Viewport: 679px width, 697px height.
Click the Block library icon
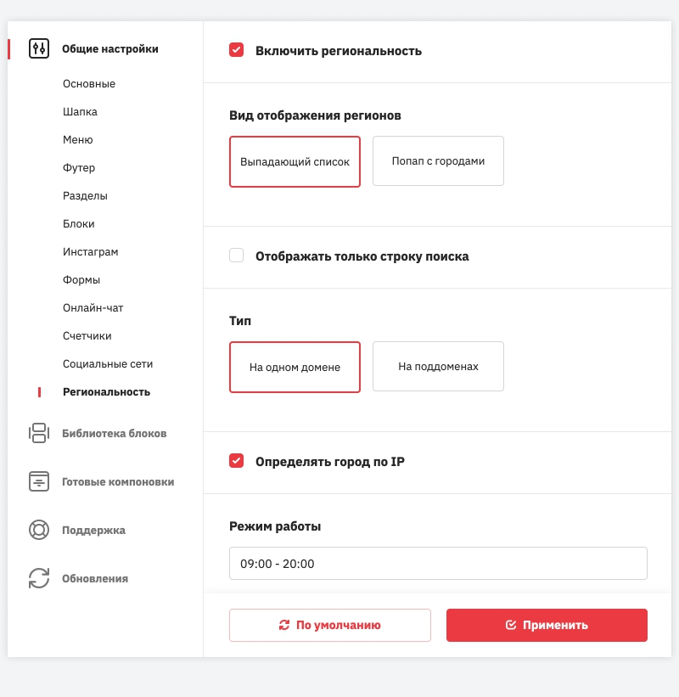pyautogui.click(x=39, y=433)
